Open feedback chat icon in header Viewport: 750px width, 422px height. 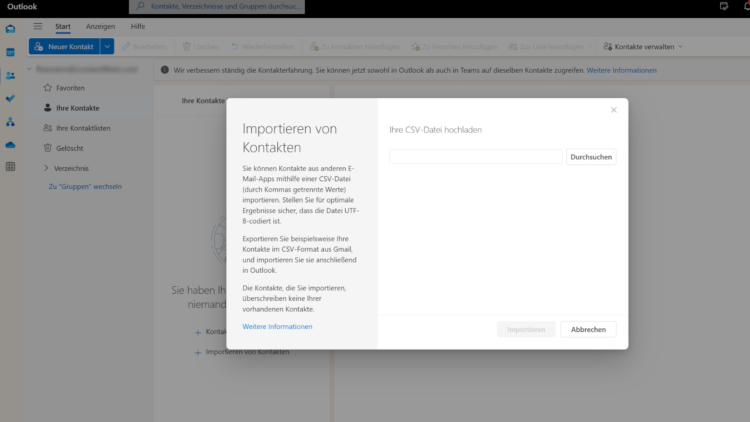[x=724, y=6]
